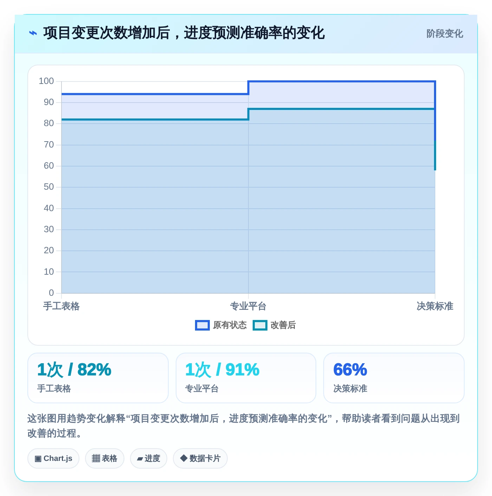Toggle the 改善后 legend swatch
The height and width of the screenshot is (496, 492).
point(260,325)
